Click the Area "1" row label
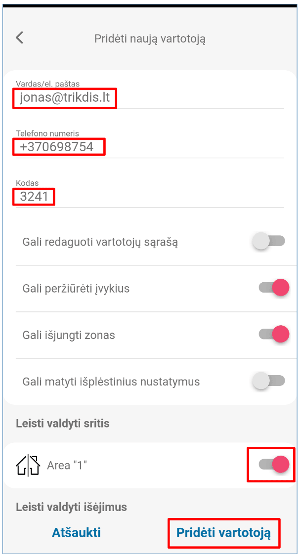 67,465
